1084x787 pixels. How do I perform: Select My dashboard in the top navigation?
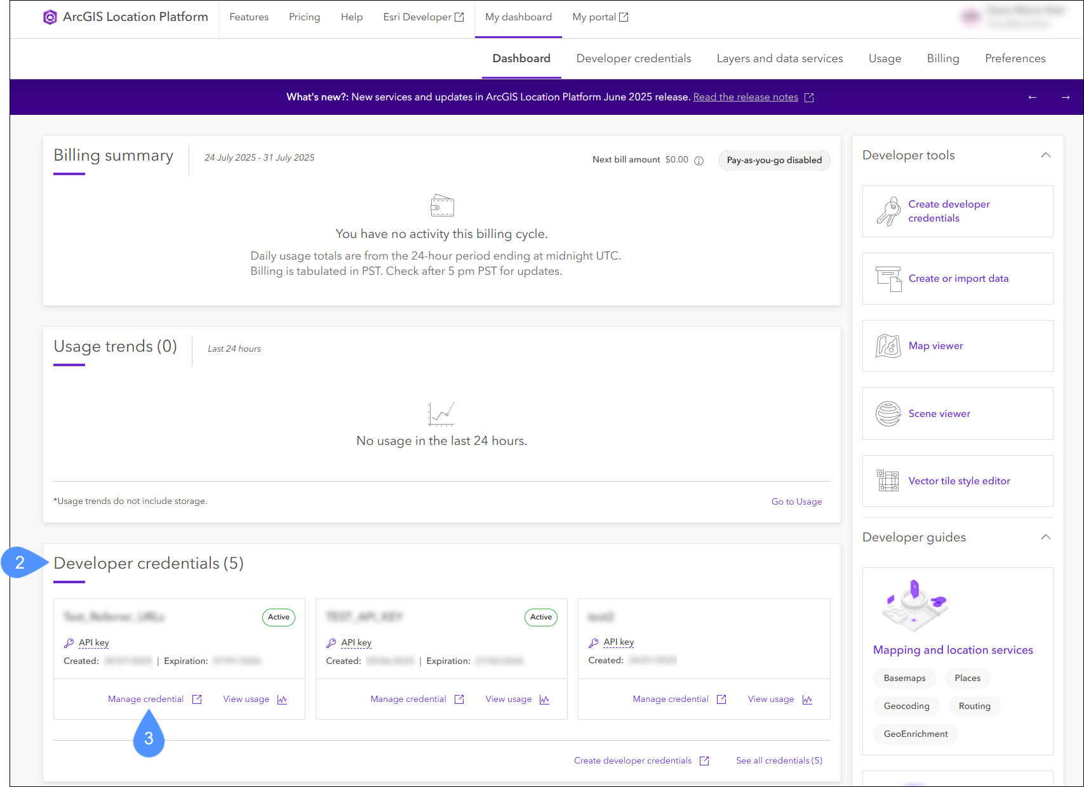pyautogui.click(x=518, y=17)
